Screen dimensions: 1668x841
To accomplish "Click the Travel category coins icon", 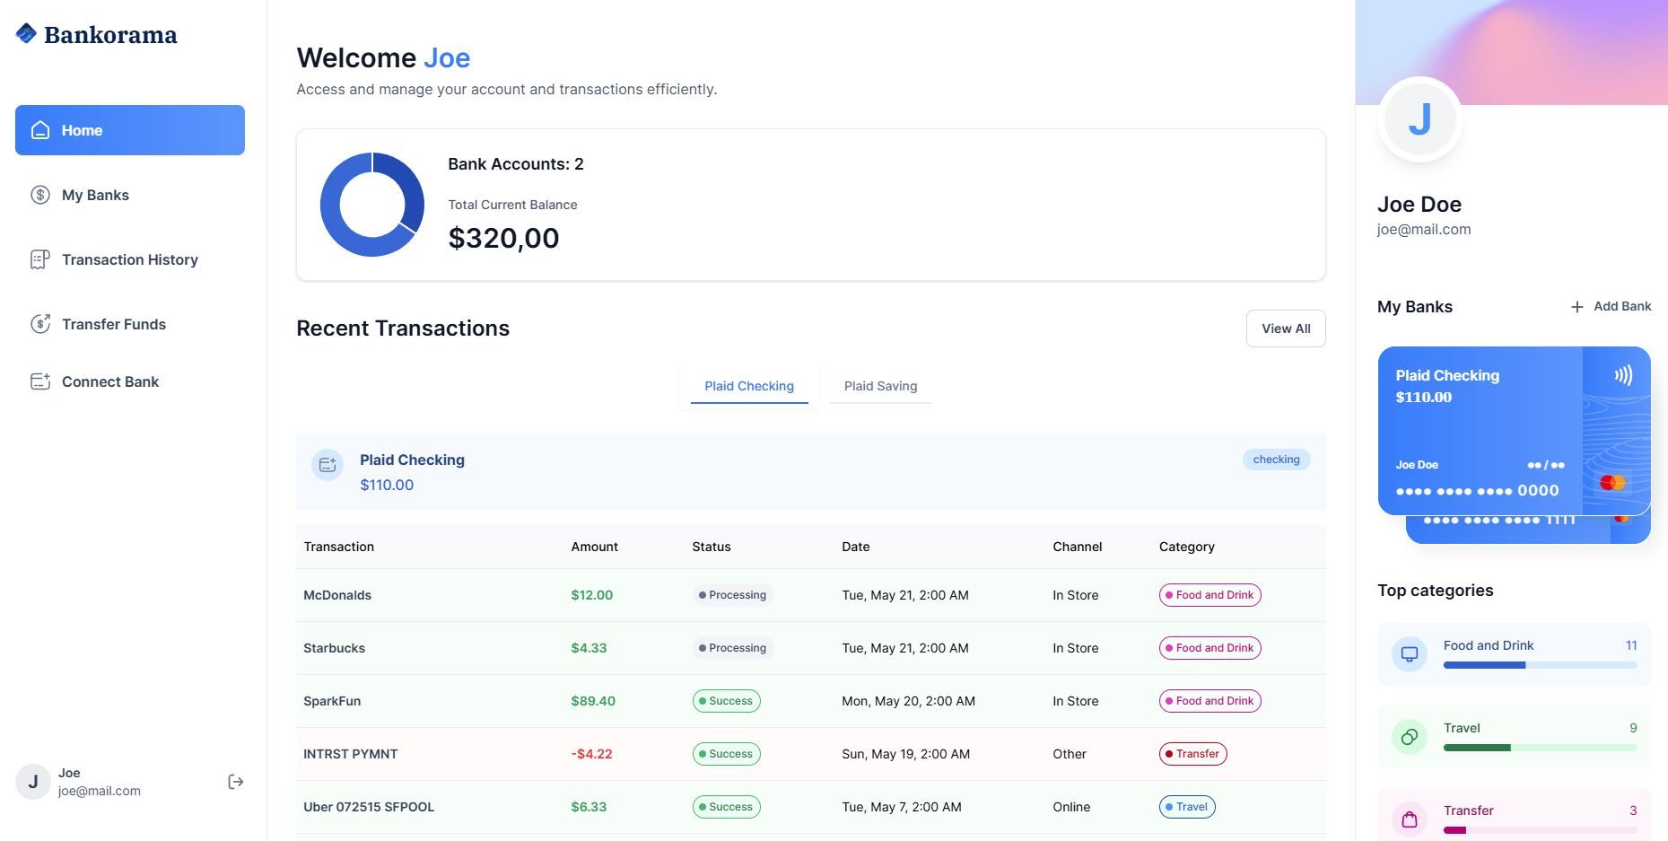I will [1409, 737].
